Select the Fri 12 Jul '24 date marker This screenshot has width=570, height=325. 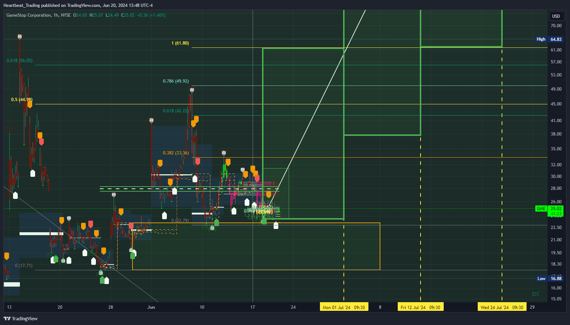421,307
